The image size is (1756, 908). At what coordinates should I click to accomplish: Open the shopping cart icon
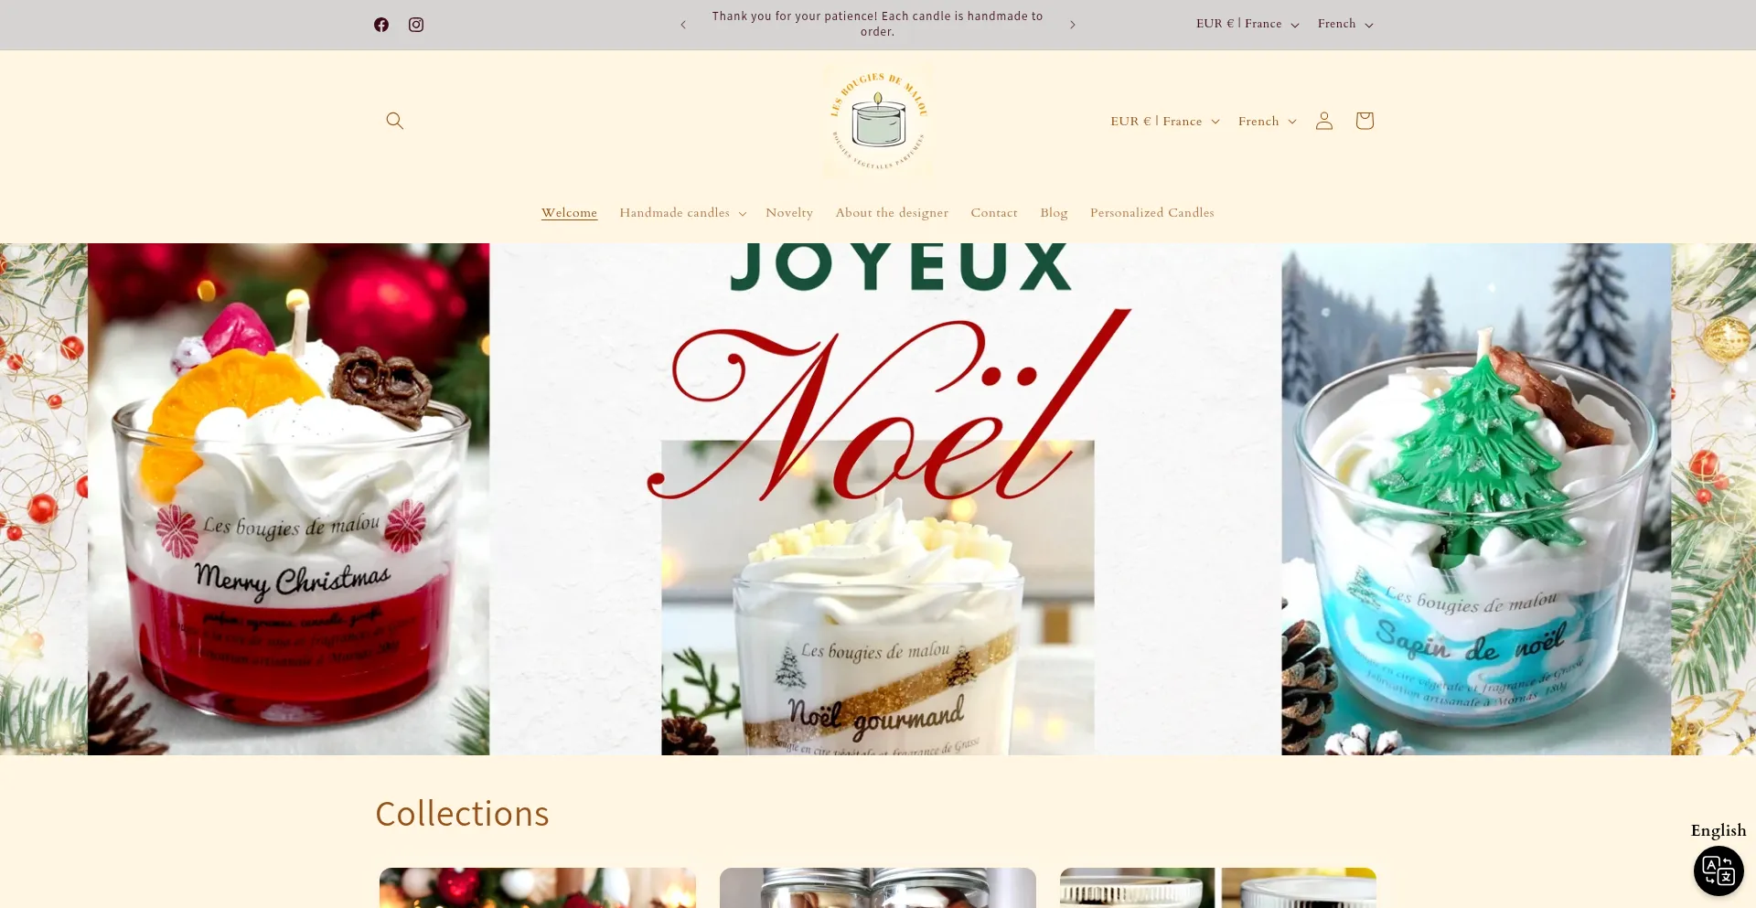[x=1365, y=121]
